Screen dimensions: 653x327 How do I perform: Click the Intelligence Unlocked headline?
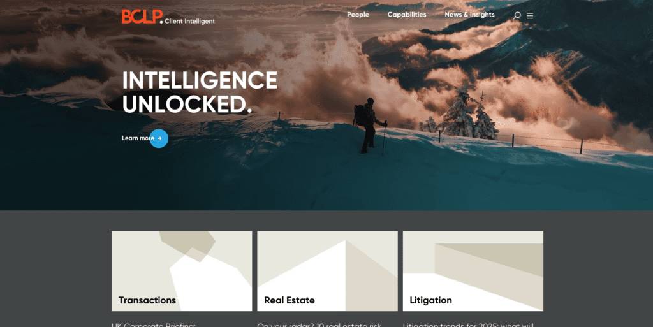200,92
